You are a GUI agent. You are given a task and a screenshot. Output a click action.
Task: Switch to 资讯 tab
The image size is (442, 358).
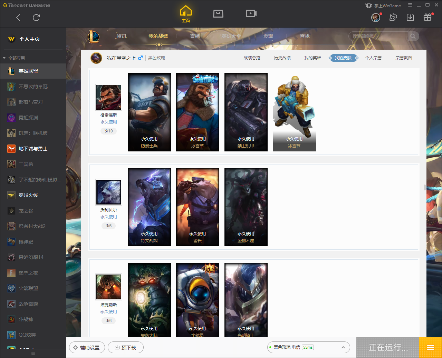pyautogui.click(x=122, y=36)
